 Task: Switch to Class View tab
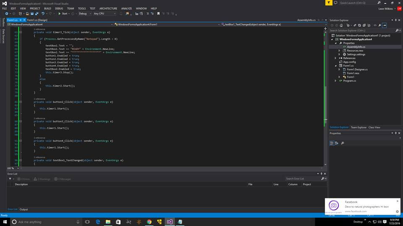(374, 127)
